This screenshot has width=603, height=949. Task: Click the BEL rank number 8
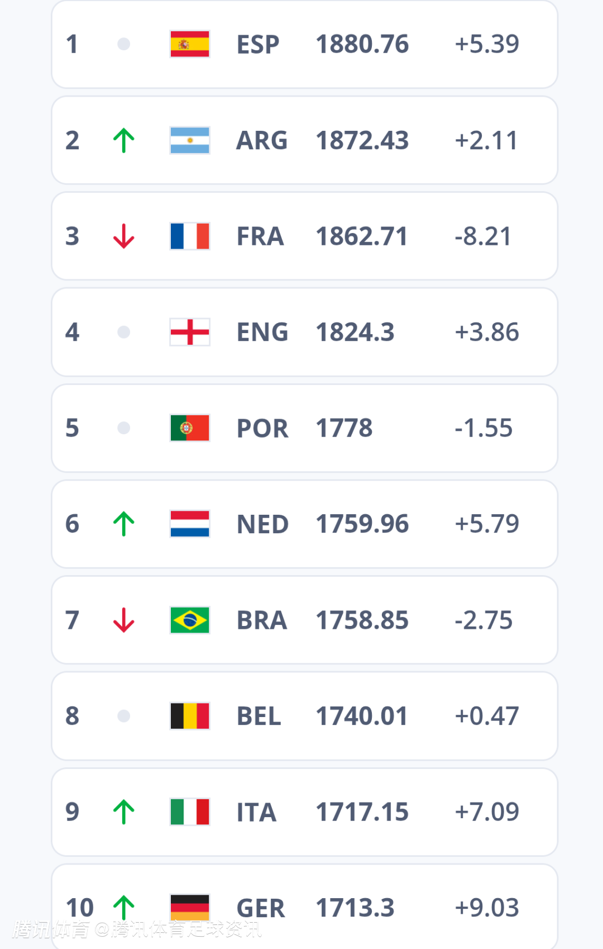[73, 716]
